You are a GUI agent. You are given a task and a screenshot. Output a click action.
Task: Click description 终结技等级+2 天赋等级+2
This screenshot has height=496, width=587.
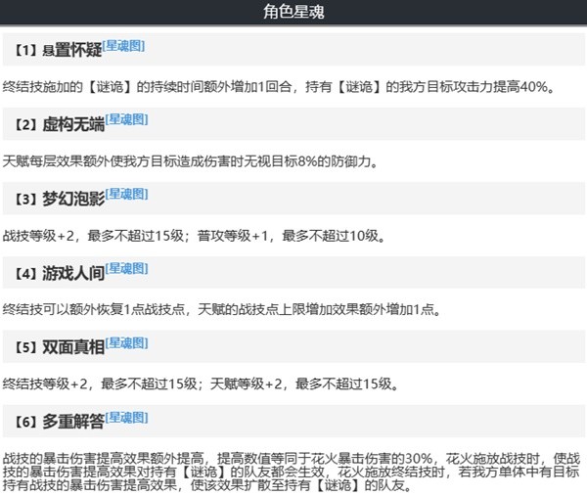tap(201, 383)
